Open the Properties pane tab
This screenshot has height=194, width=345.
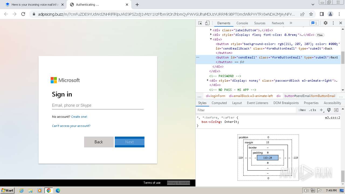pos(311,103)
